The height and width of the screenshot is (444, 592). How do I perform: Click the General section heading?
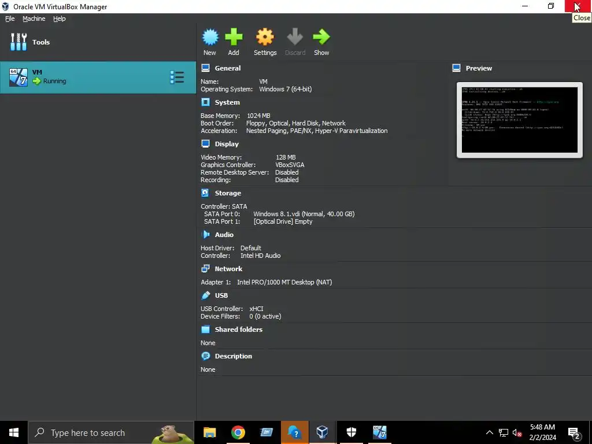point(228,68)
